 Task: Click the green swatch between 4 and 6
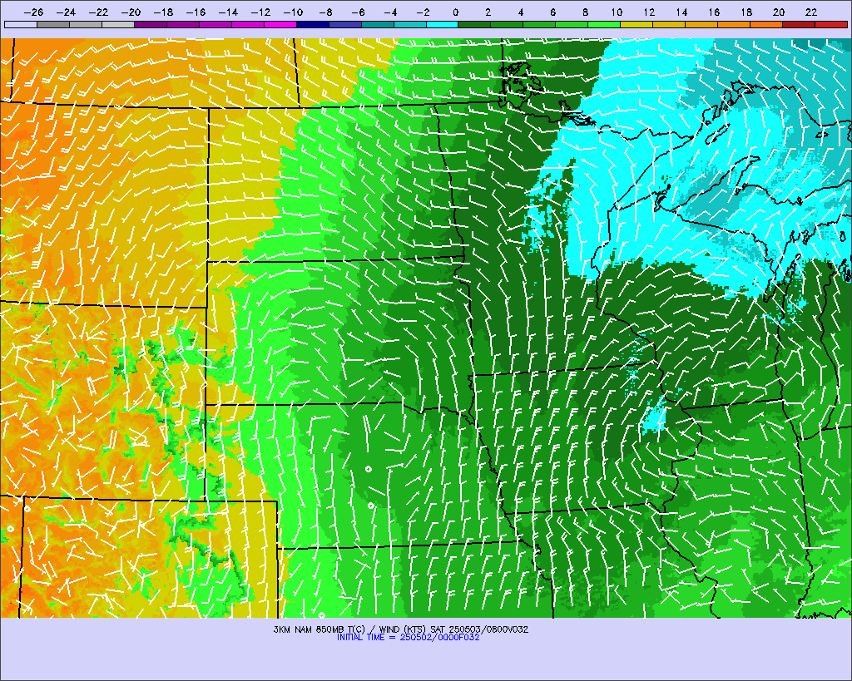click(539, 24)
